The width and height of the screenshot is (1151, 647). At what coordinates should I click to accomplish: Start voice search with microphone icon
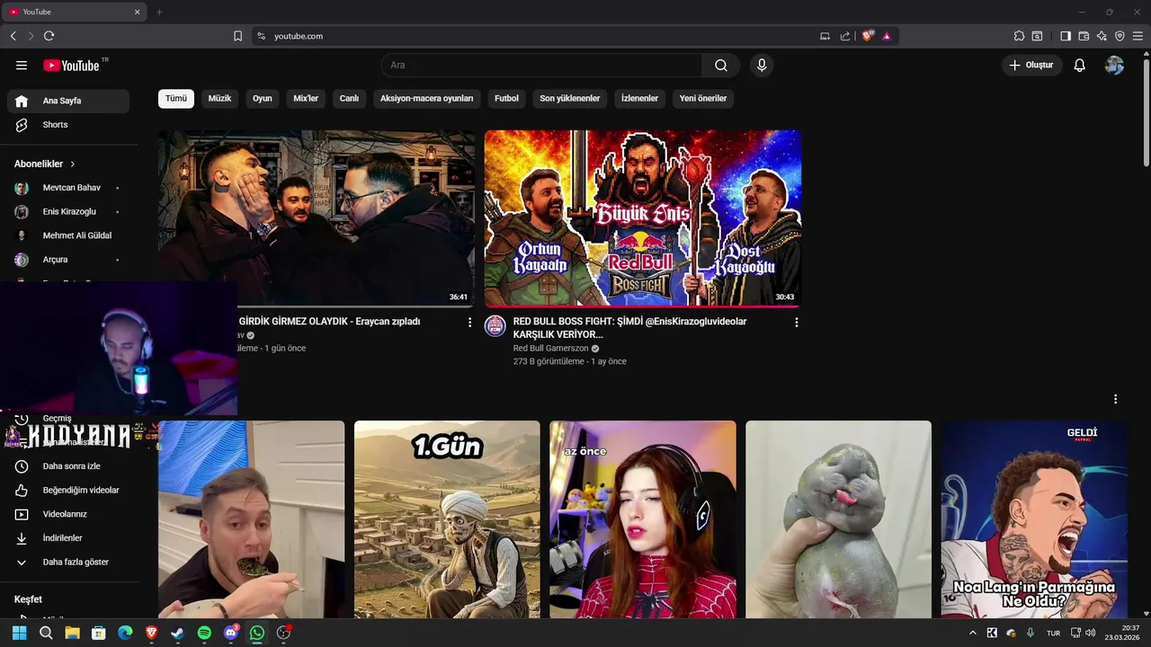point(762,66)
